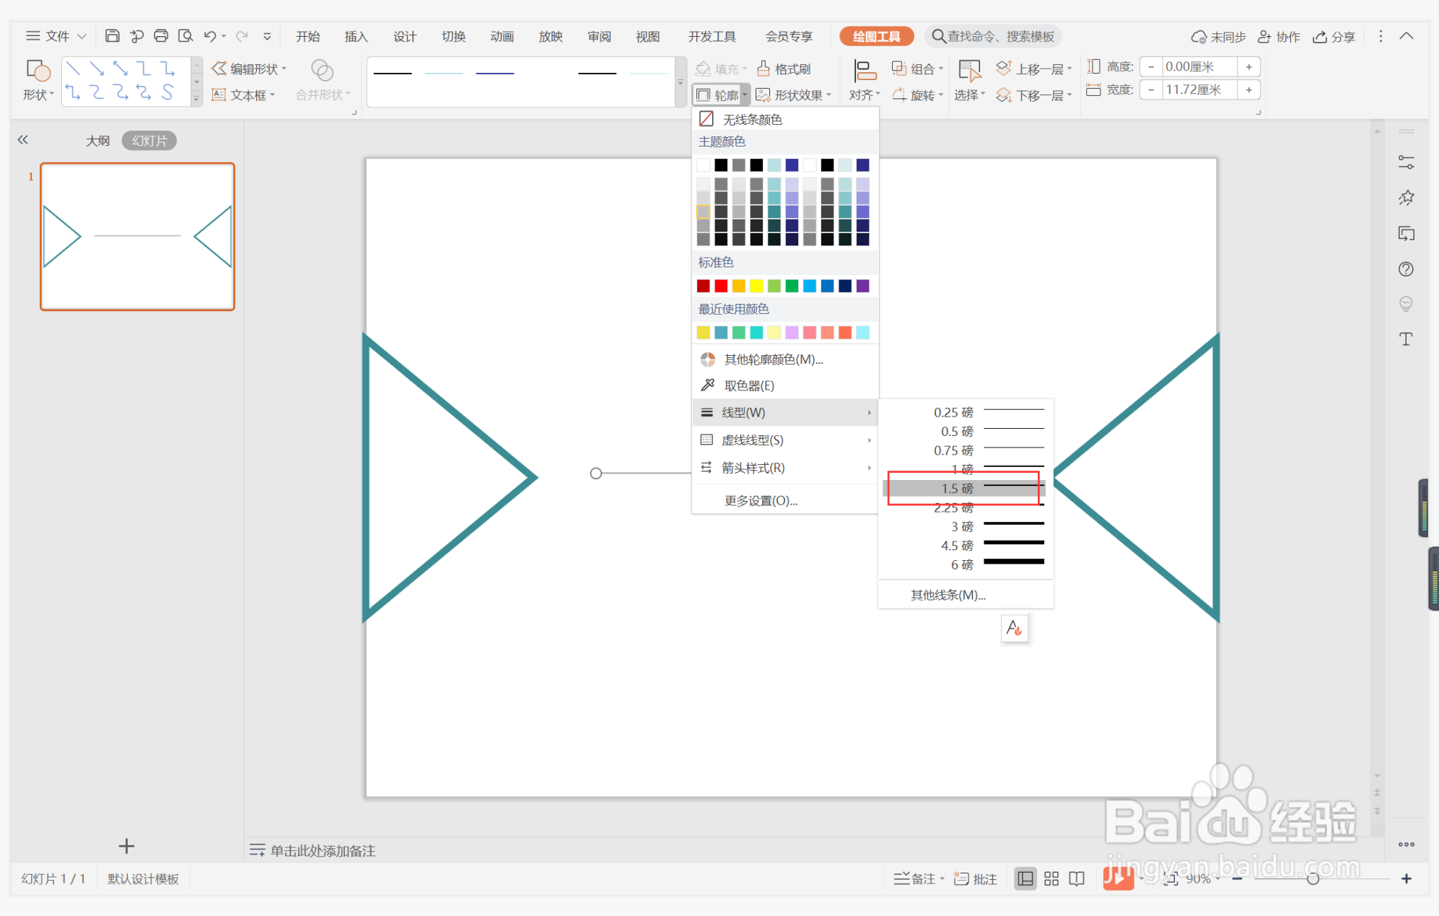Open the help question-mark sidebar icon
Viewport: 1439px width, 916px height.
[1405, 269]
